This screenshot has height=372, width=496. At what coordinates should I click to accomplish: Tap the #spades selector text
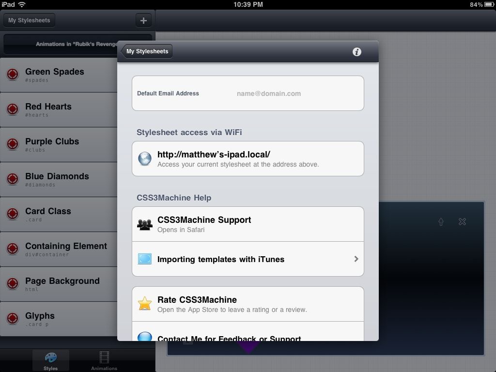point(37,80)
